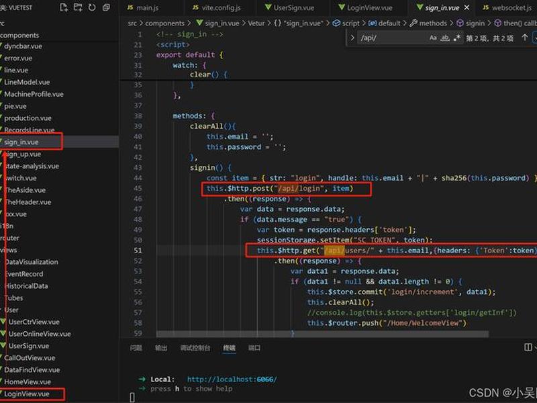This screenshot has width=537, height=403.
Task: Go to previous match using up arrow
Action: [524, 38]
